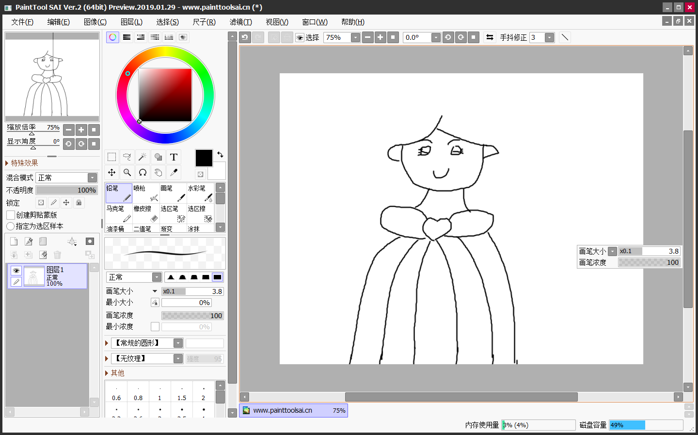Click toolbar zoom in plus button
The width and height of the screenshot is (698, 435).
coord(381,37)
